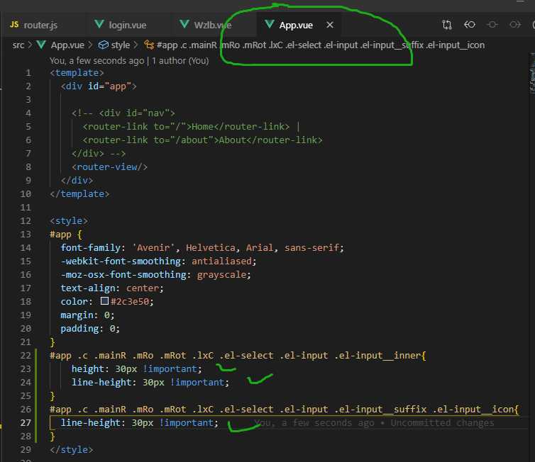Click line number 27 in the gutter
The height and width of the screenshot is (462, 535).
click(26, 423)
